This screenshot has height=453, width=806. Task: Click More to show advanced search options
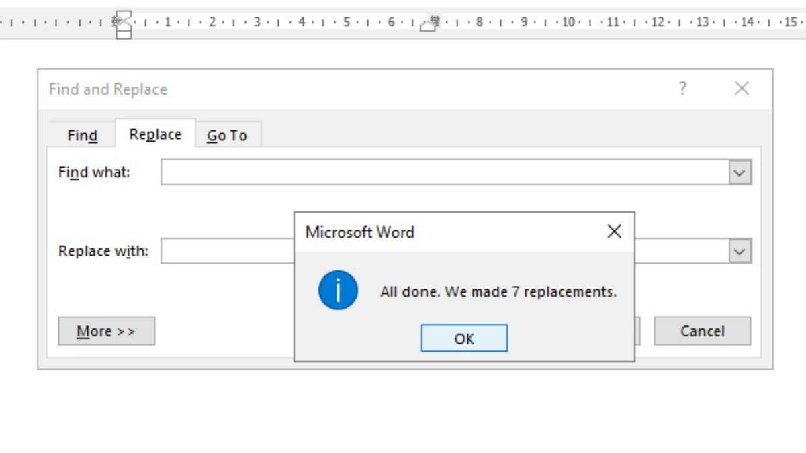point(106,330)
